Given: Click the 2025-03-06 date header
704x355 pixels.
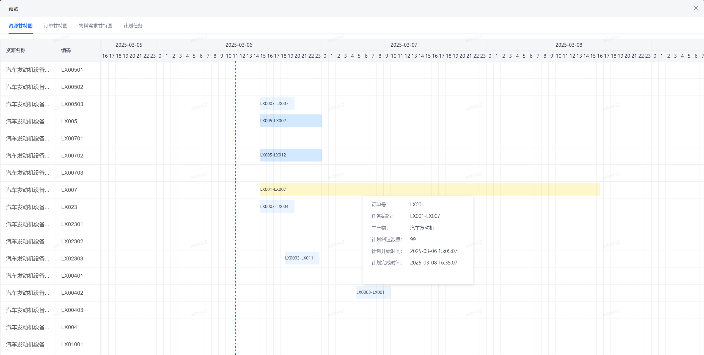Looking at the screenshot, I should tap(239, 45).
